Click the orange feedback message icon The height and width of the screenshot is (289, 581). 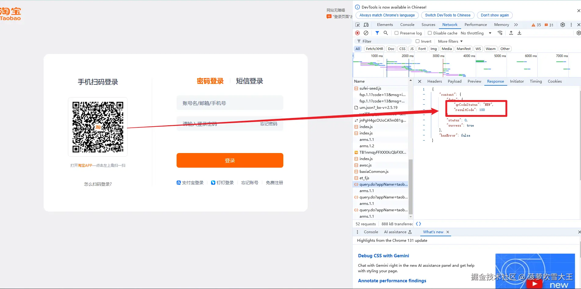(x=329, y=16)
